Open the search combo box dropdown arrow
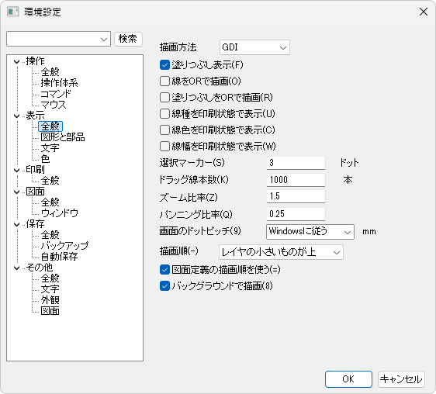 click(104, 40)
